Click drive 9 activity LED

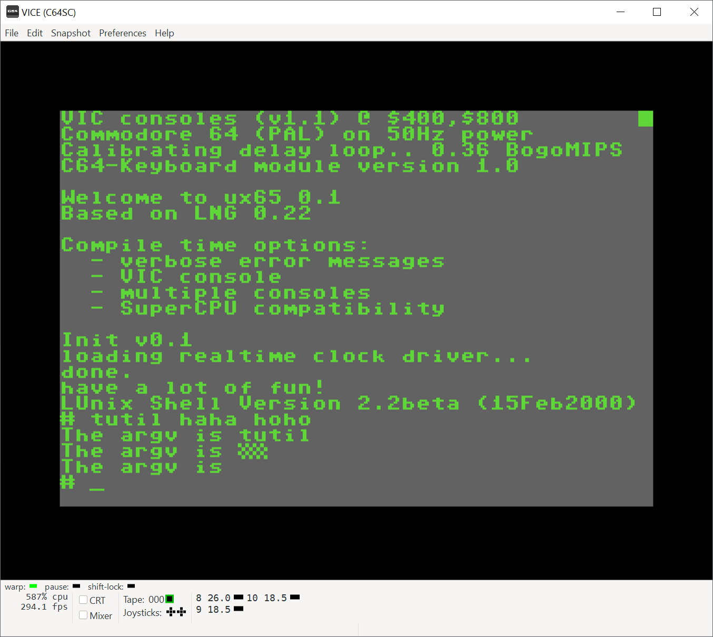tap(239, 609)
